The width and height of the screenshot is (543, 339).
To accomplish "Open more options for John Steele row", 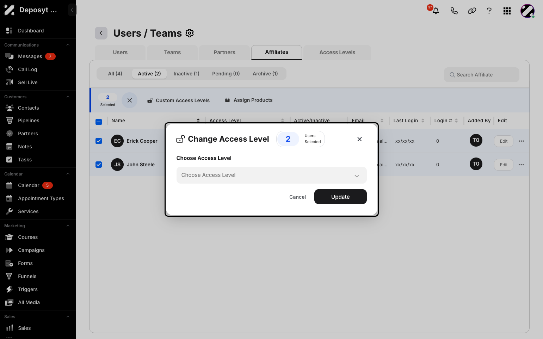I will tap(521, 165).
